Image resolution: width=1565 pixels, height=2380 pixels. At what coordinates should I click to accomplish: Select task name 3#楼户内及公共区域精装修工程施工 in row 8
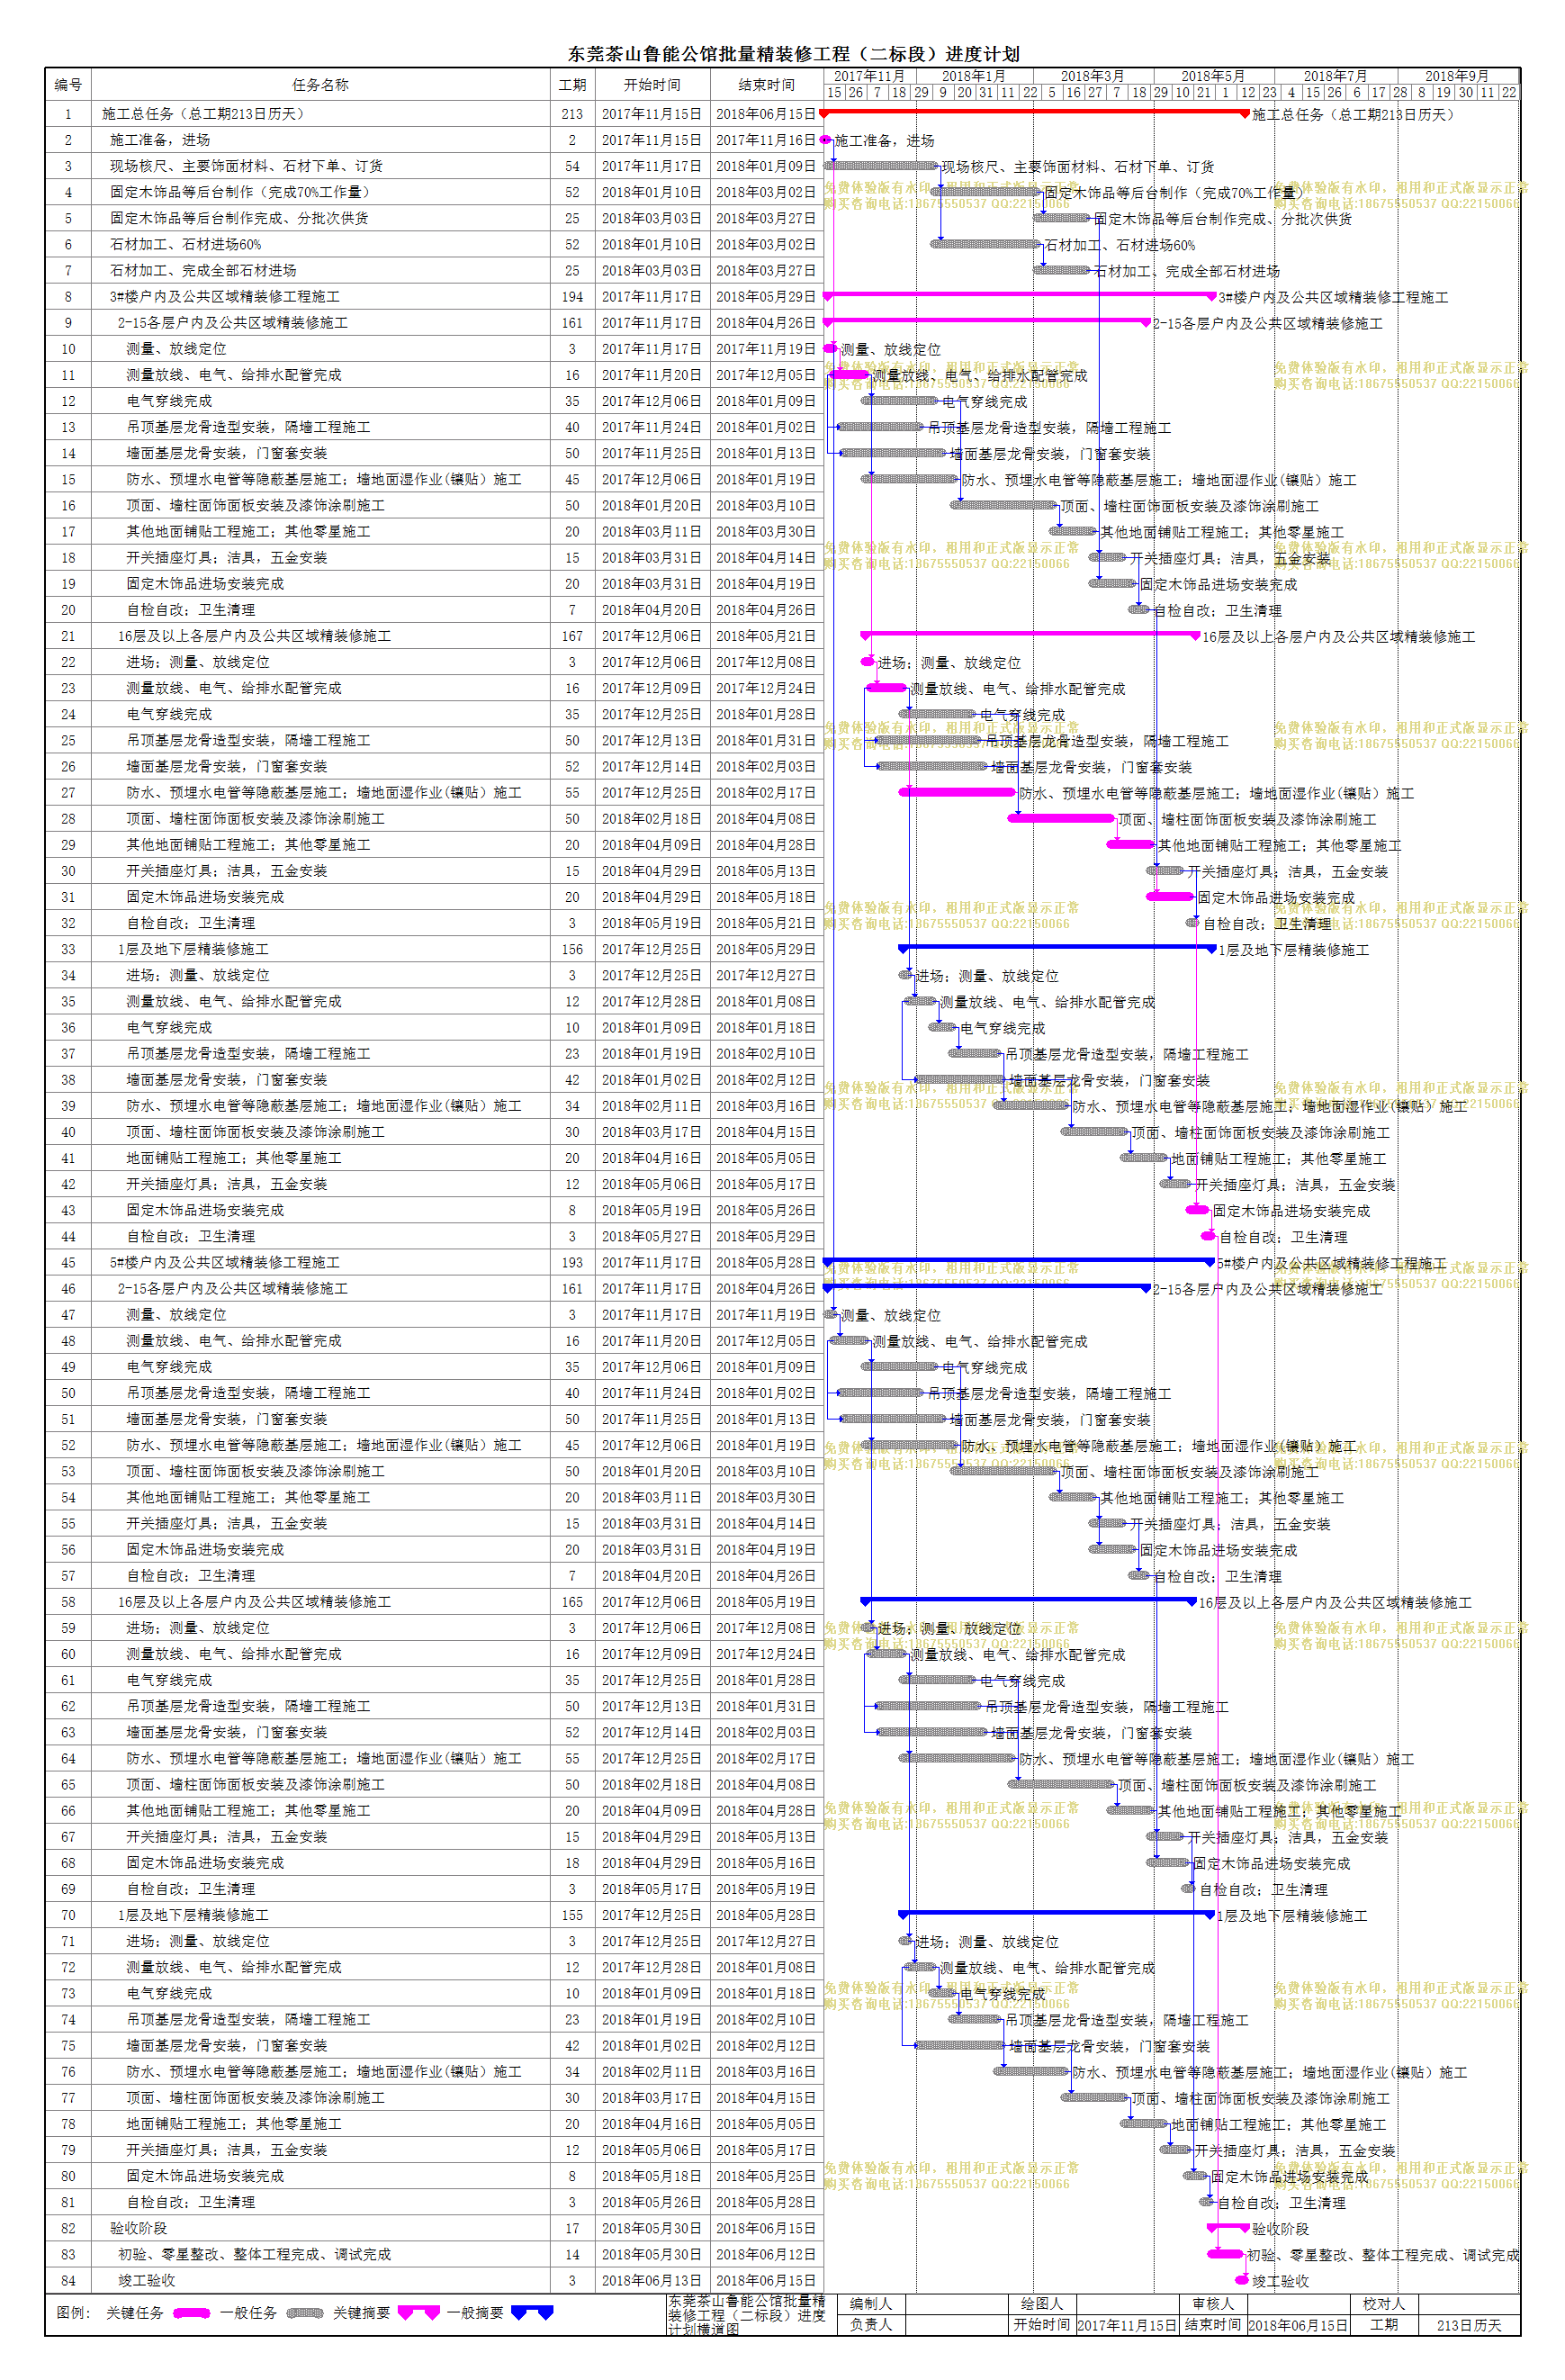coord(225,297)
